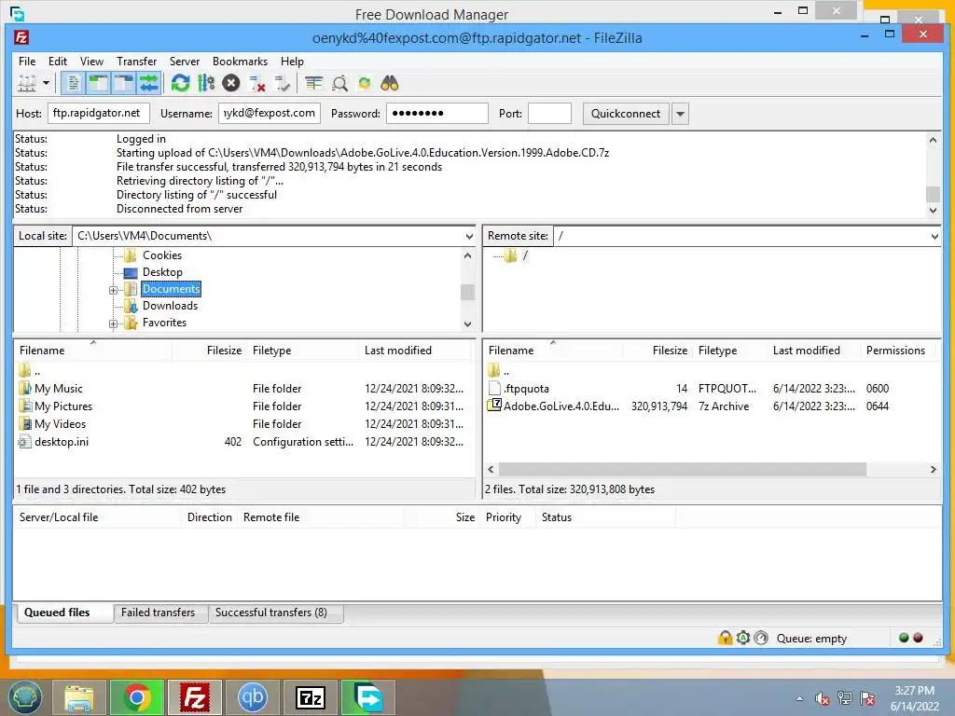
Task: Expand the Favorites tree node
Action: coord(113,324)
